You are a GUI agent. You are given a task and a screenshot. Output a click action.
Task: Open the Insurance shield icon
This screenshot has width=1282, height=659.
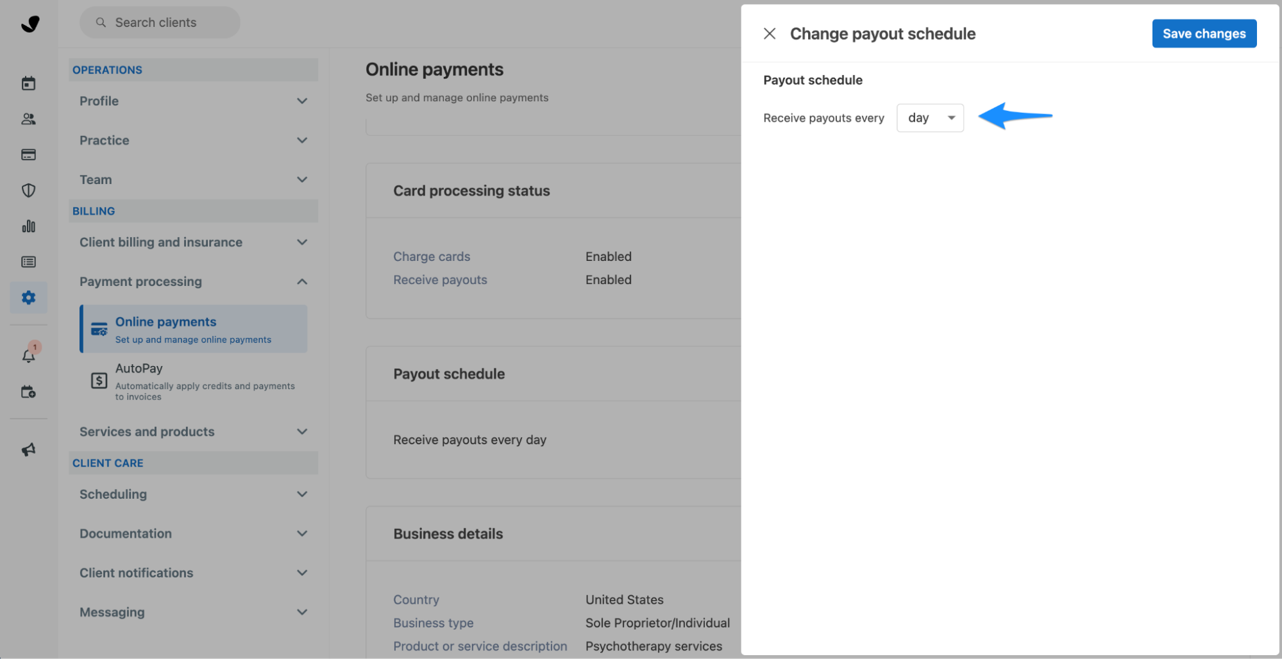(28, 190)
